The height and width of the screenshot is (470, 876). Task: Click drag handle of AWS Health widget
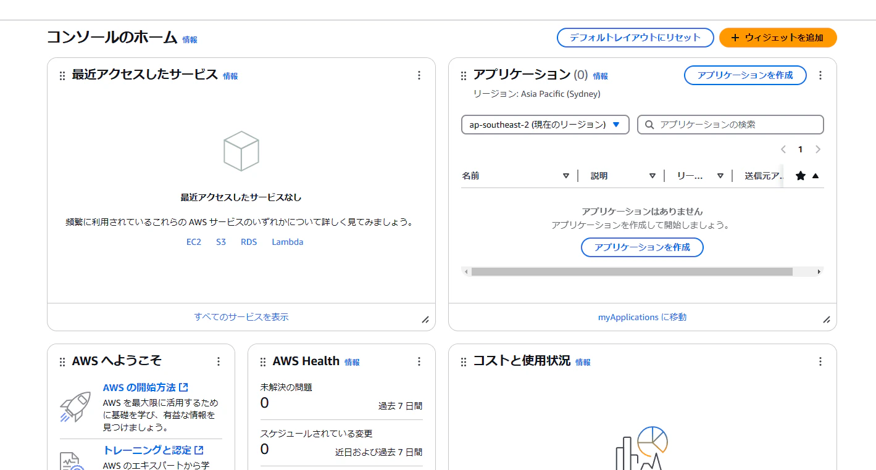tap(262, 362)
